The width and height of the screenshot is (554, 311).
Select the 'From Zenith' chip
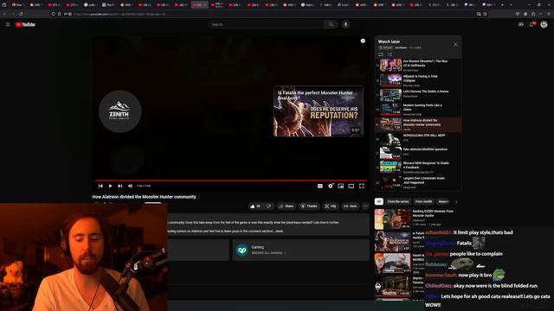(423, 201)
